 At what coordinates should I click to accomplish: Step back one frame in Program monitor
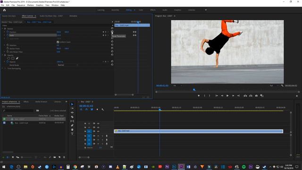pyautogui.click(x=222, y=95)
